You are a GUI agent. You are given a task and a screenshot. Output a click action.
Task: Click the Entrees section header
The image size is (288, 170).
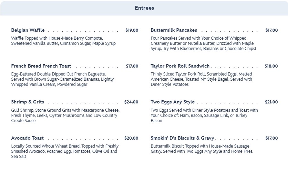(144, 8)
